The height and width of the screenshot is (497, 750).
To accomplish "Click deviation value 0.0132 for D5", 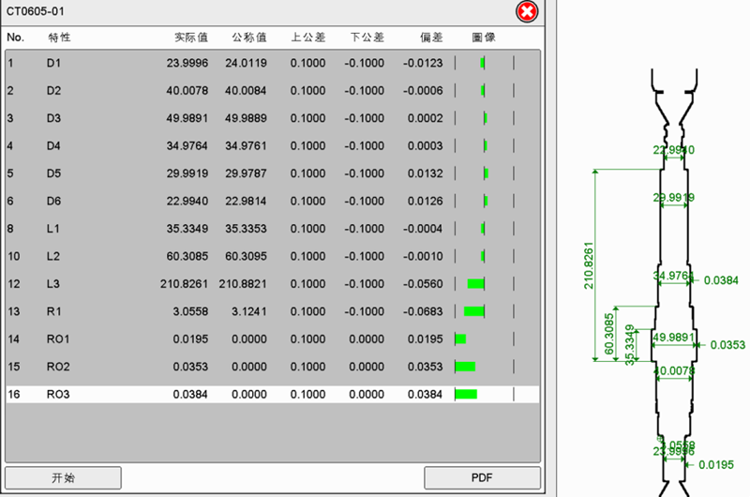I will click(426, 173).
